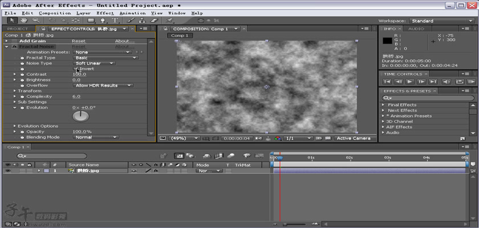
Task: Toggle the Evolution stopwatch
Action: pyautogui.click(x=22, y=108)
